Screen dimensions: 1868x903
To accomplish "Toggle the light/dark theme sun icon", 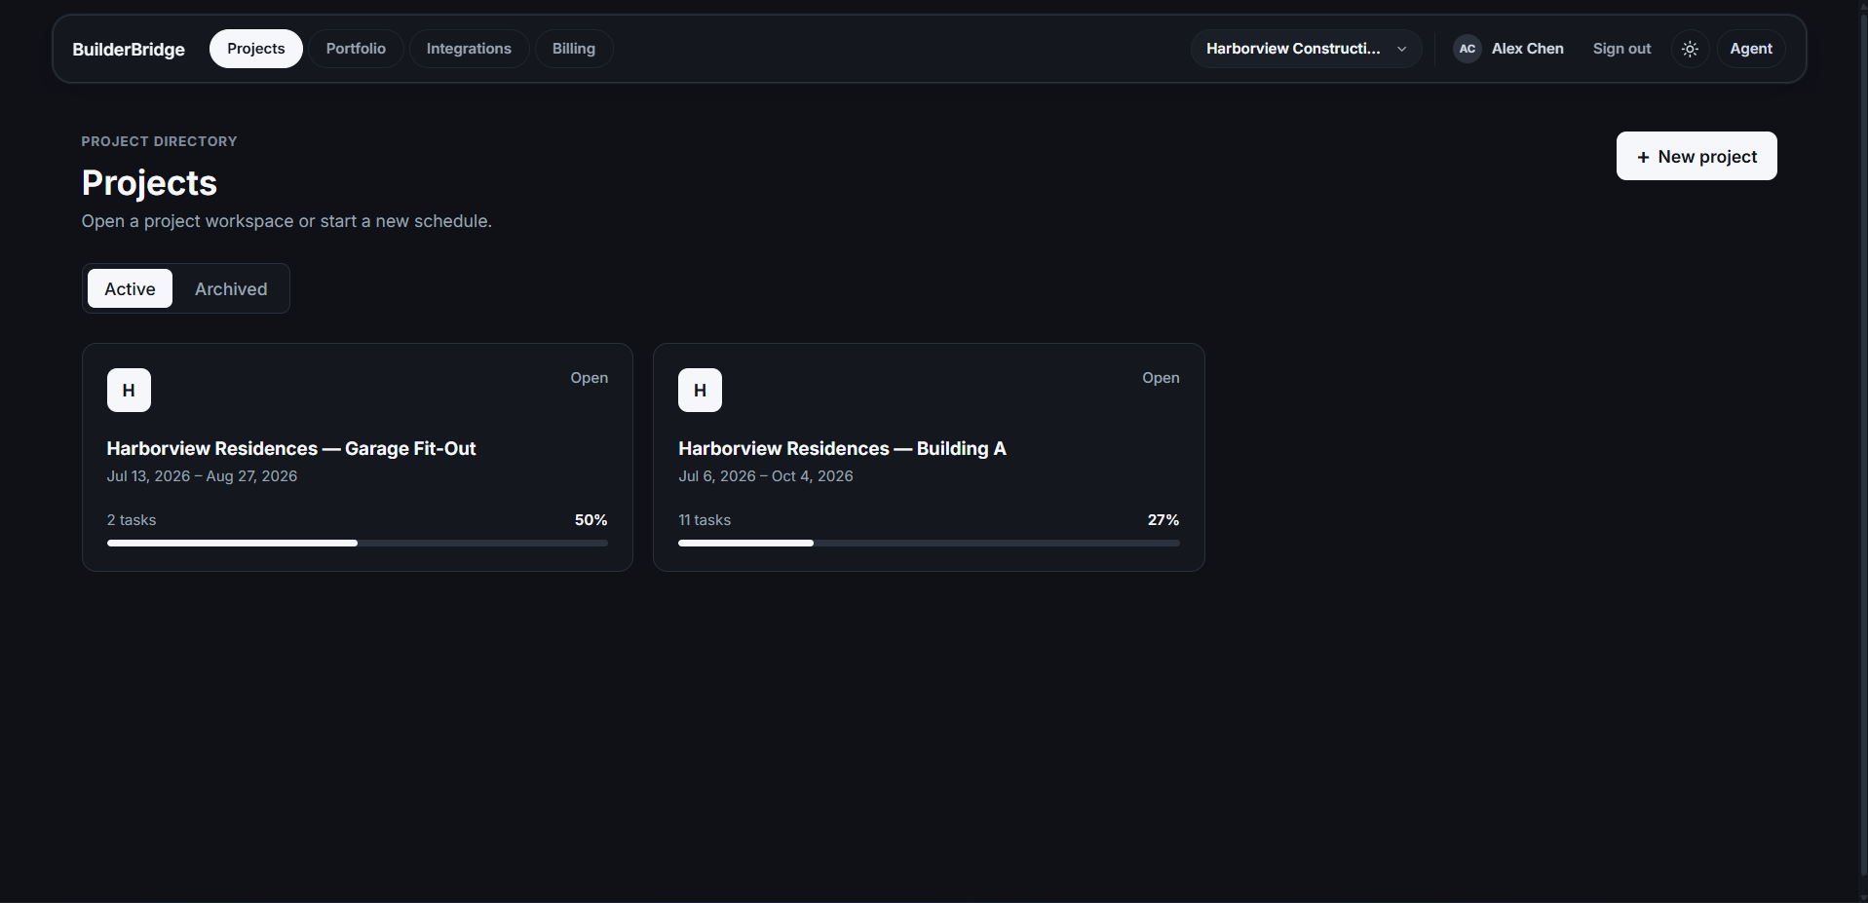I will (x=1690, y=49).
